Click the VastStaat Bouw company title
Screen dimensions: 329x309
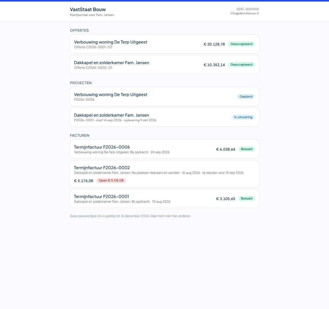88,10
